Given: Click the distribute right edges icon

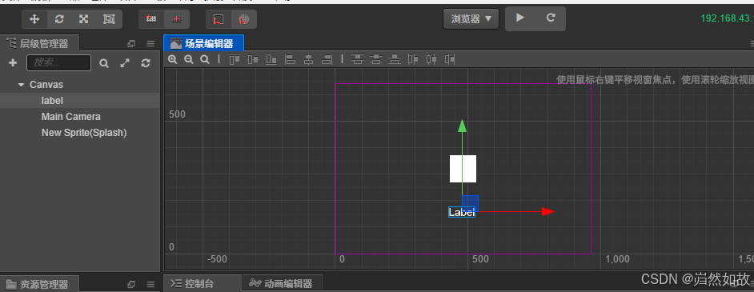Looking at the screenshot, I should click(x=450, y=59).
